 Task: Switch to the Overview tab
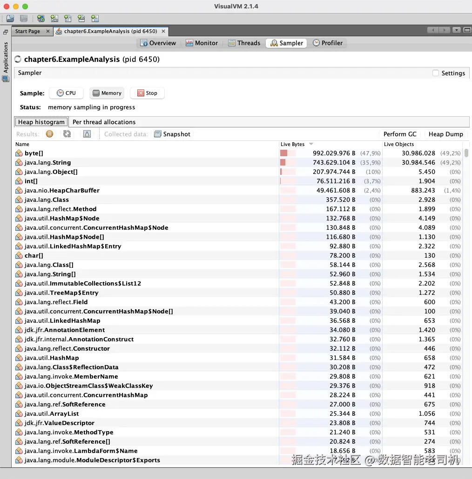[x=158, y=43]
